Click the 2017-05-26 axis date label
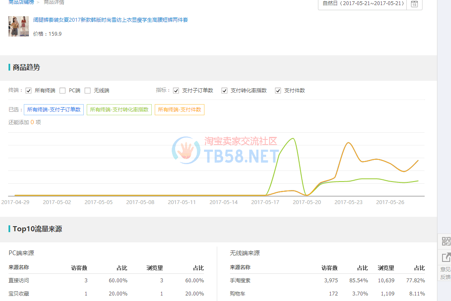The width and height of the screenshot is (451, 301). pyautogui.click(x=390, y=202)
